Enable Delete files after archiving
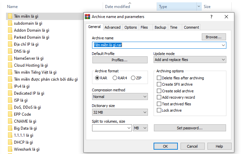This screenshot has height=154, width=241. point(159,78)
